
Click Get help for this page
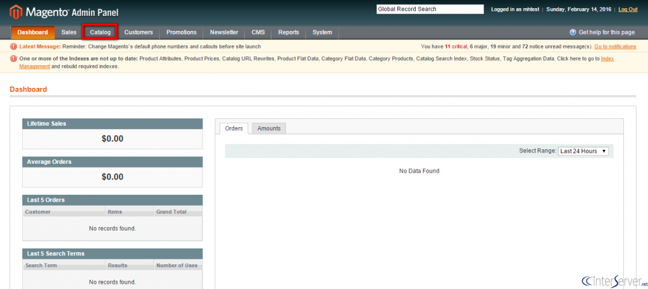[x=607, y=32]
